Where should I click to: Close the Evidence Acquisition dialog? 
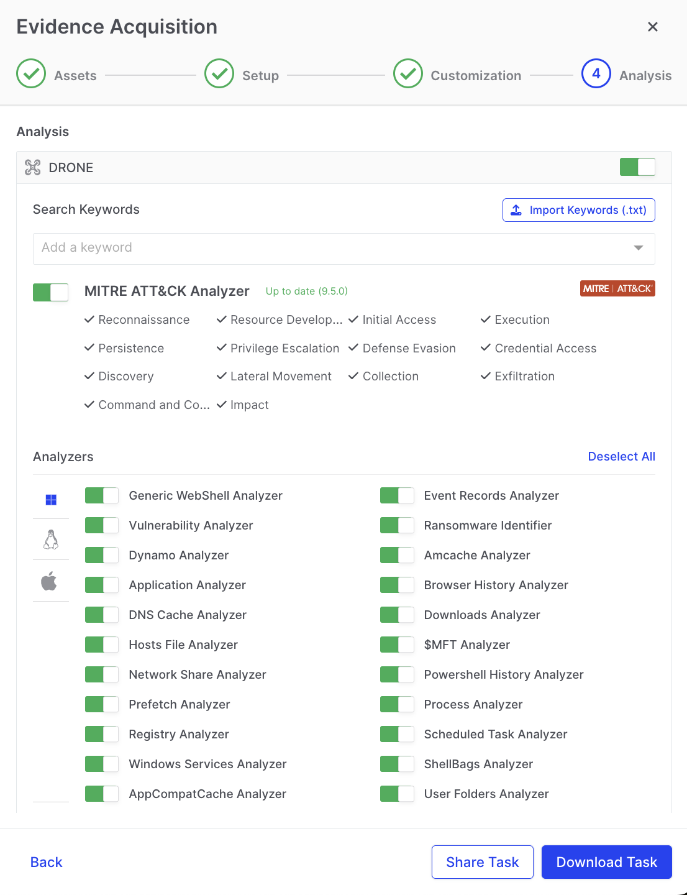(x=652, y=27)
